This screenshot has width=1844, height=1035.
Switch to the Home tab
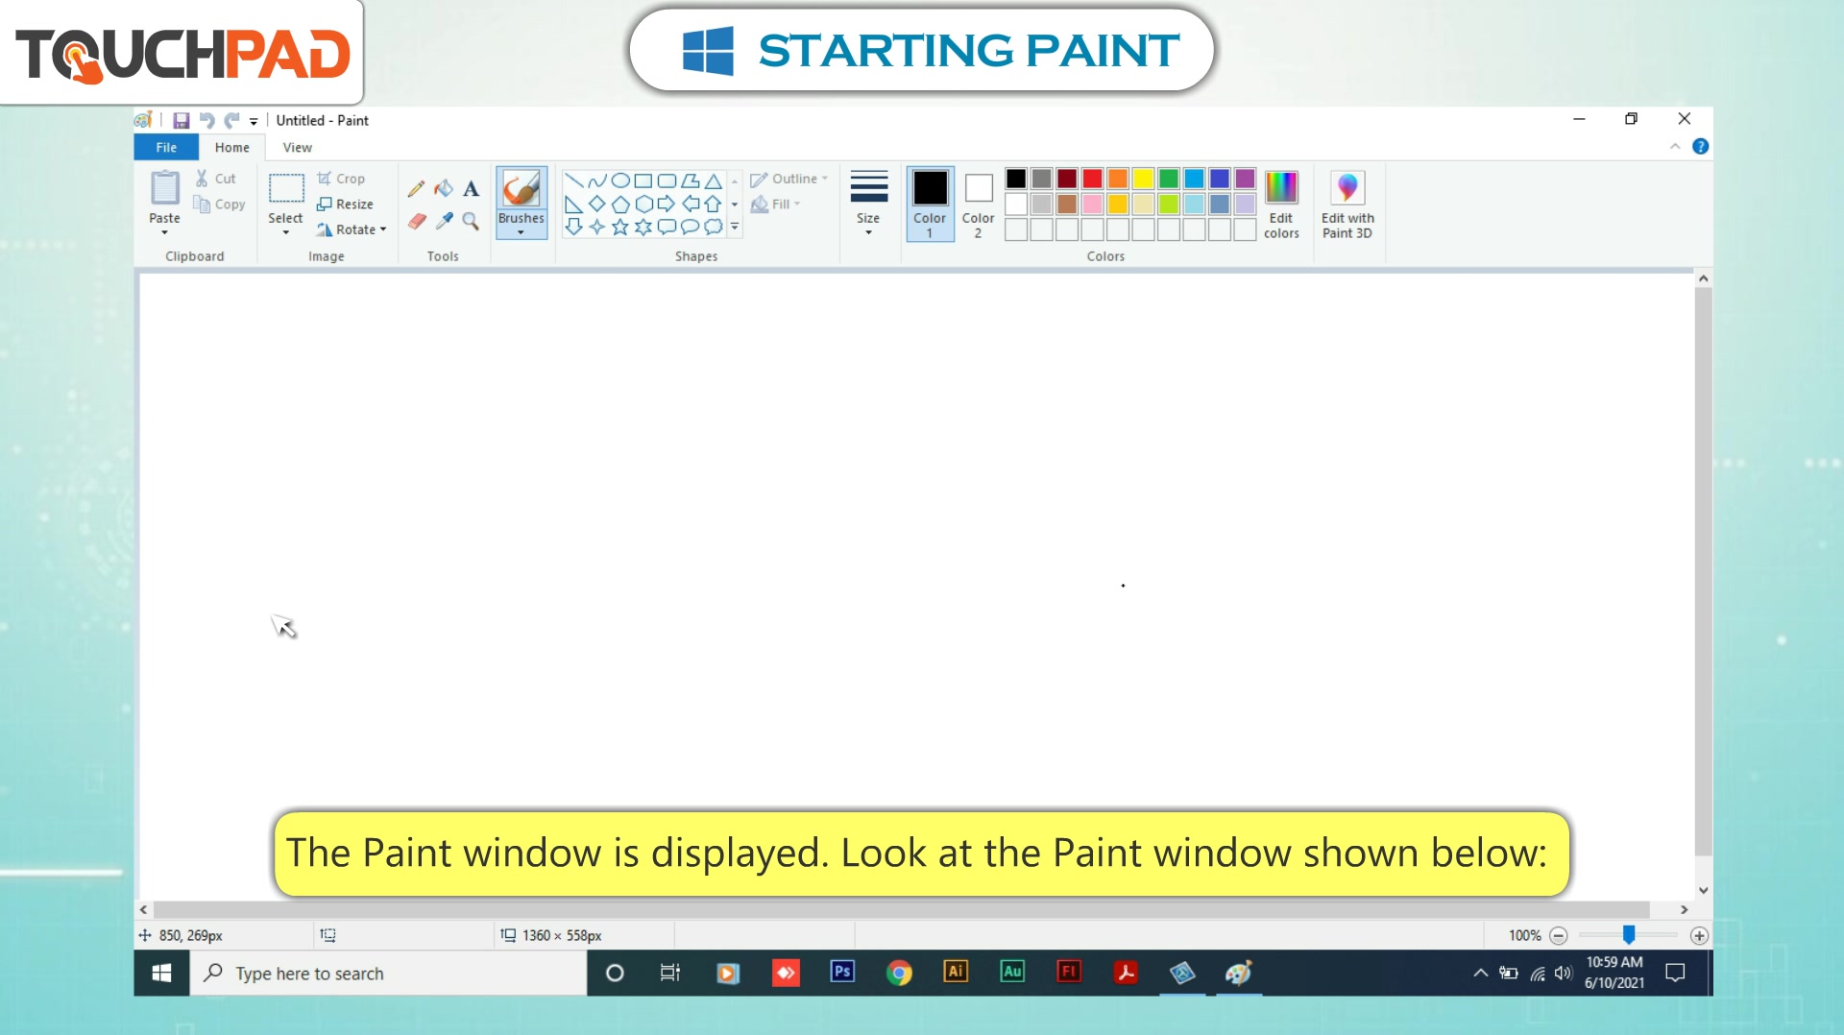coord(232,147)
